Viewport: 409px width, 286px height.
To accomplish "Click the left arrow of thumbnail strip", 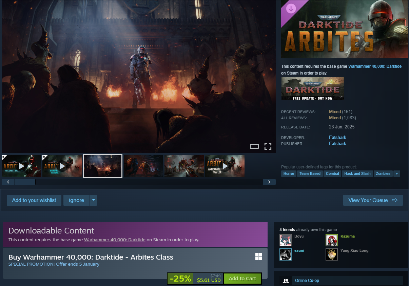I will (x=8, y=182).
